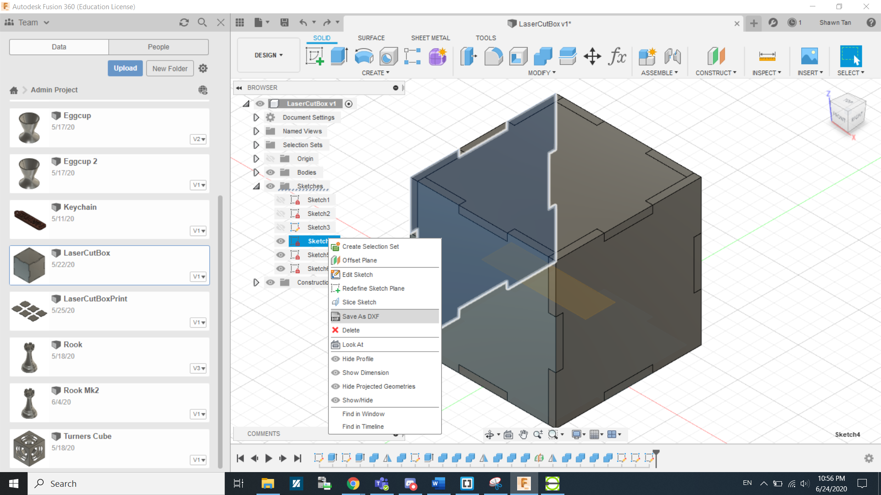Select the Revolve tool icon
This screenshot has height=495, width=881.
364,56
